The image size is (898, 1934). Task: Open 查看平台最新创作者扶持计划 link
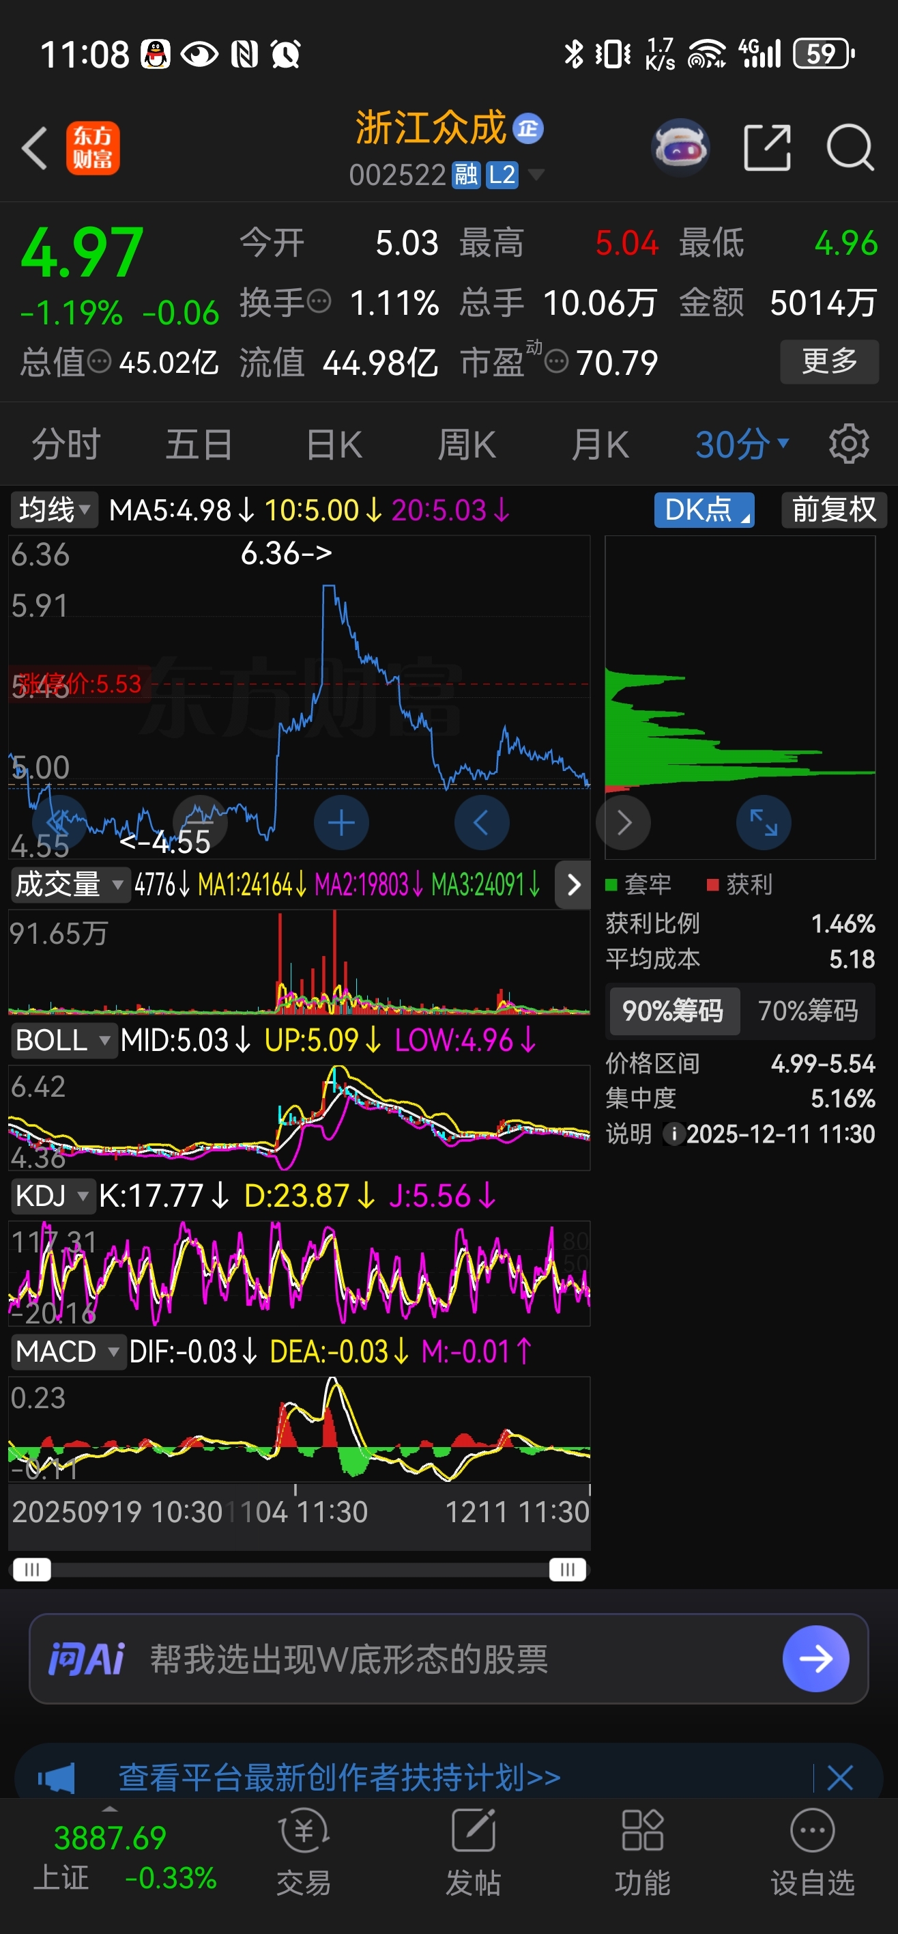pos(339,1778)
